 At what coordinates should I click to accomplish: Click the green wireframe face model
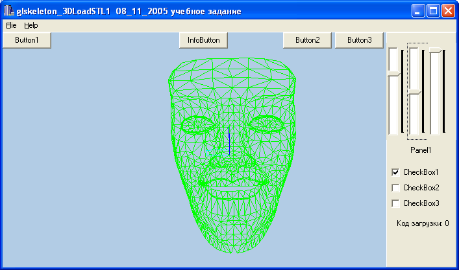(x=232, y=155)
